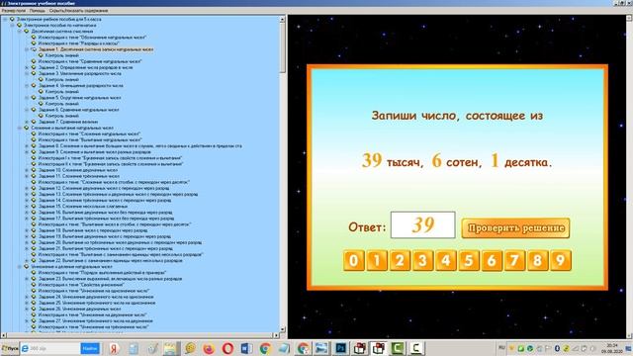Collapse the 'Десятичная система счисления' section
The image size is (633, 356).
(20, 31)
